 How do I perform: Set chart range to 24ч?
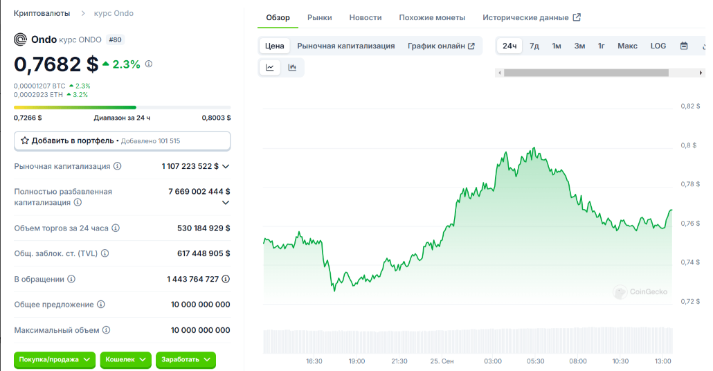509,46
